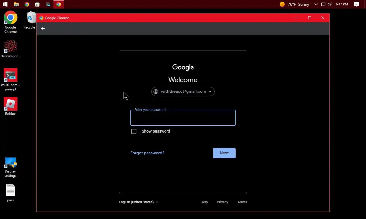The width and height of the screenshot is (366, 219).
Task: Open the English (United States) language dropdown
Action: pos(138,202)
